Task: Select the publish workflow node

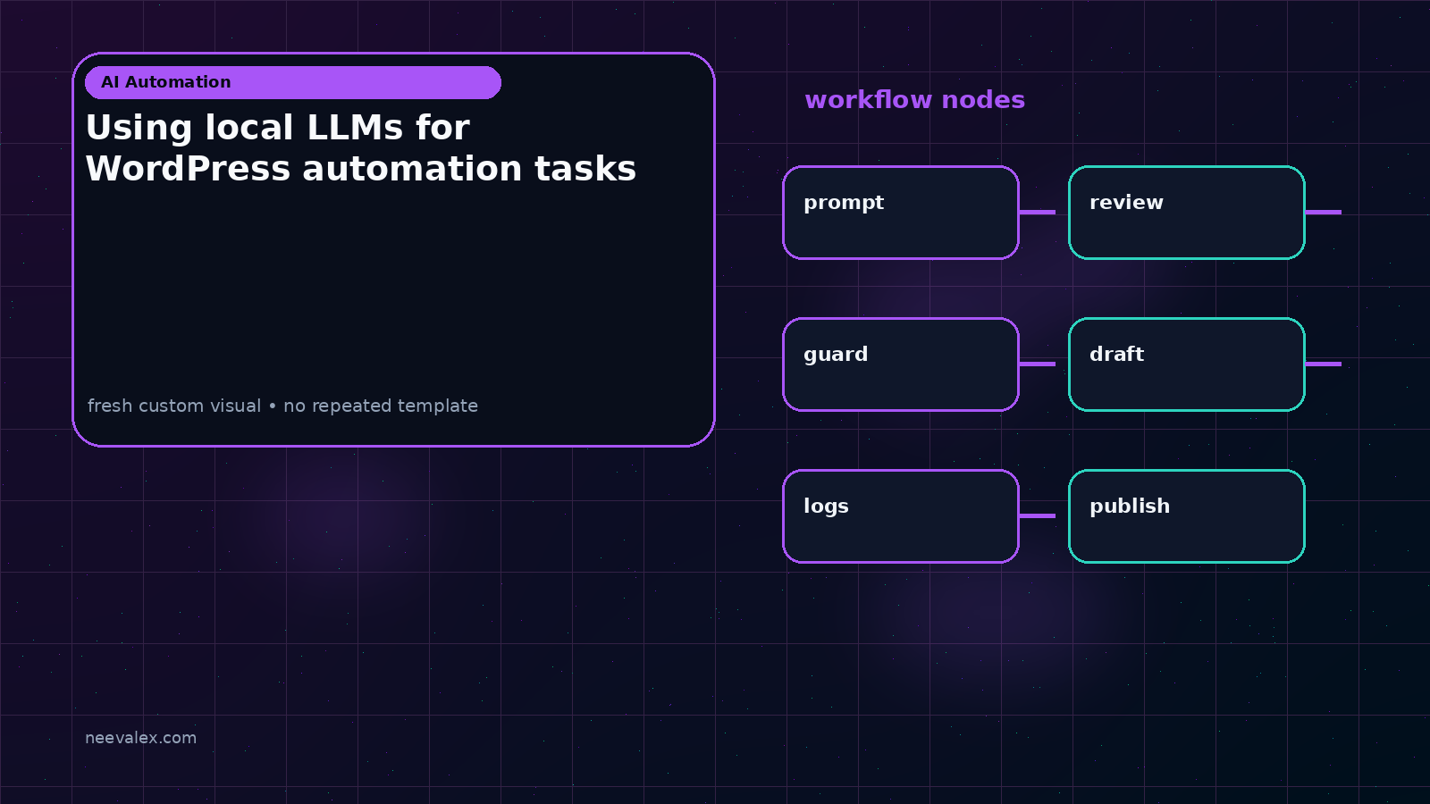Action: point(1187,516)
